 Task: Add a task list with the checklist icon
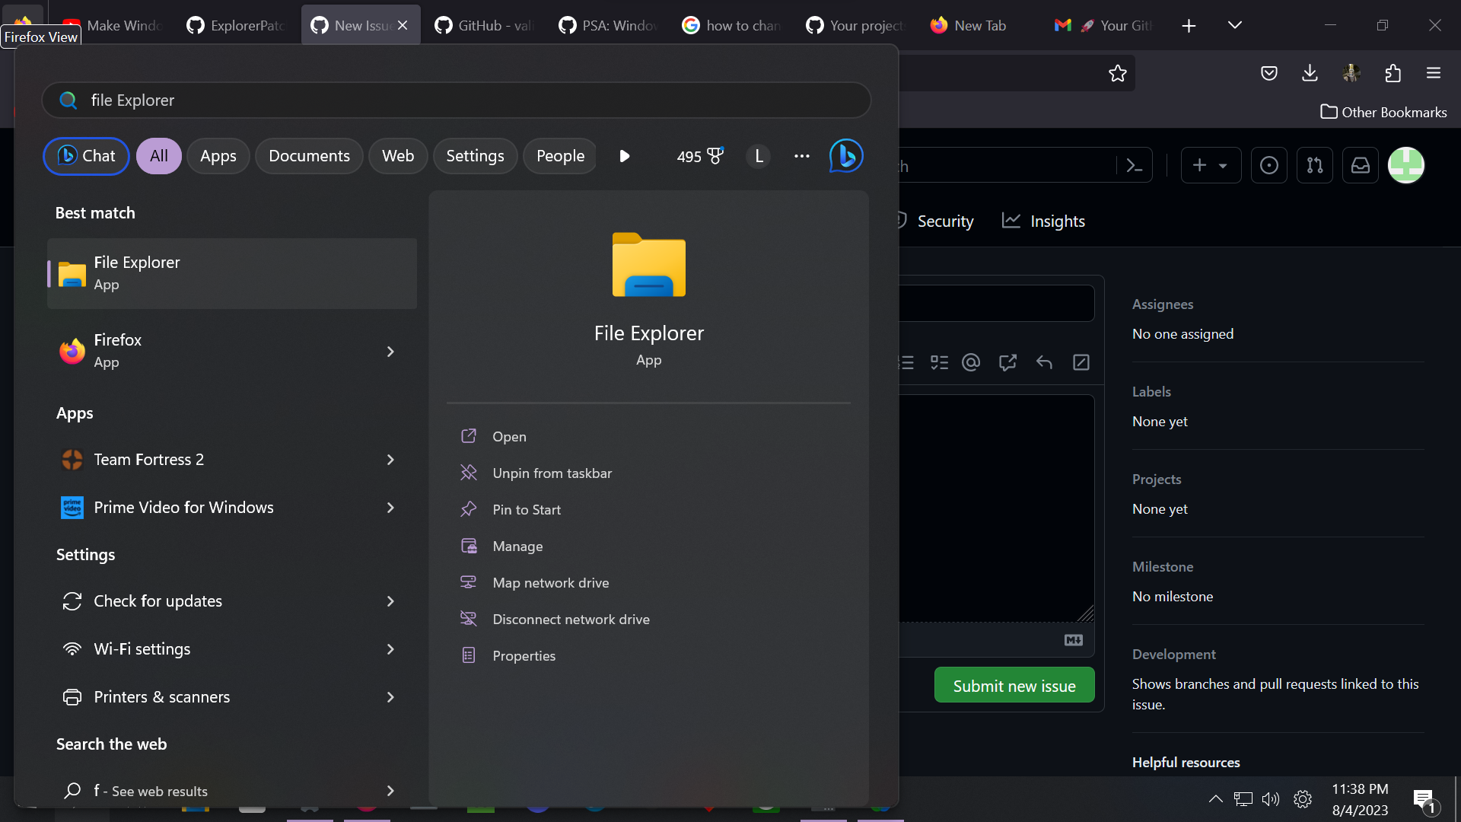[939, 363]
